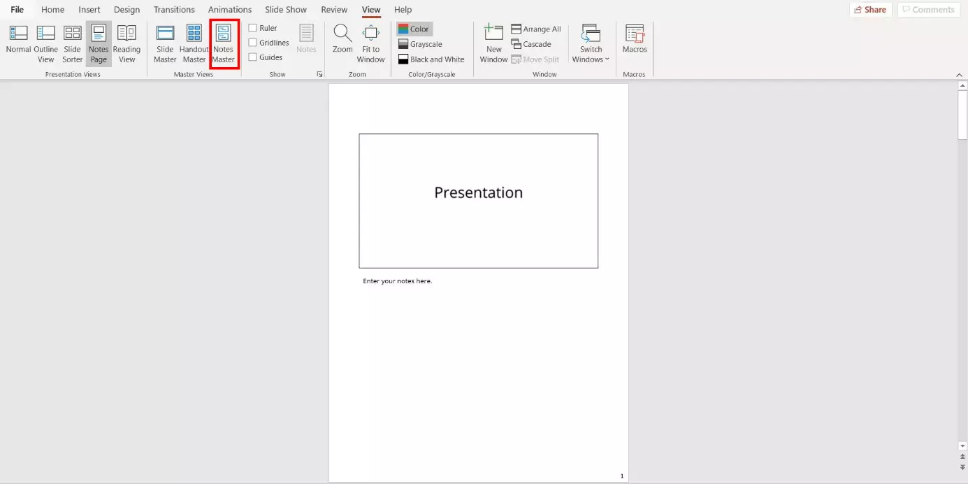Image resolution: width=968 pixels, height=484 pixels.
Task: Open Slide Master view
Action: [165, 44]
